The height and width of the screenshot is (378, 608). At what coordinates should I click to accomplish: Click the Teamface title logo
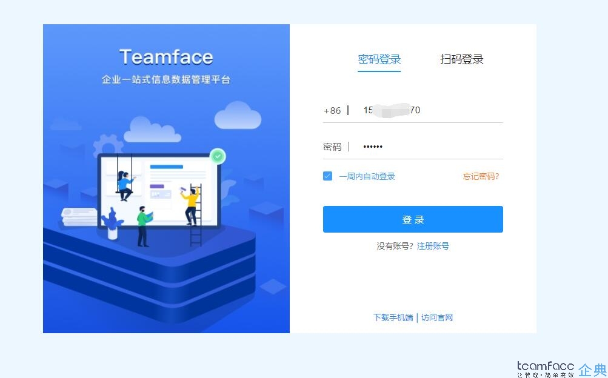[x=166, y=57]
